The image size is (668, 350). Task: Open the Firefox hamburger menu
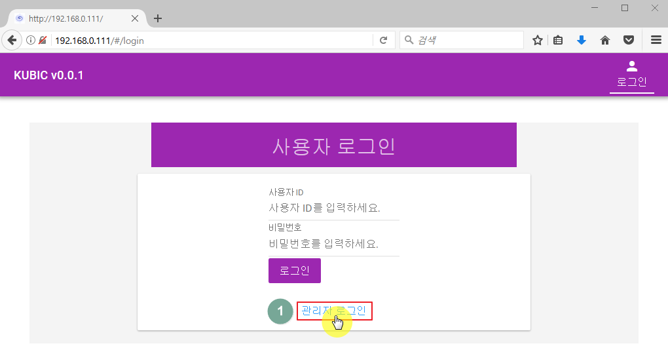(x=656, y=40)
